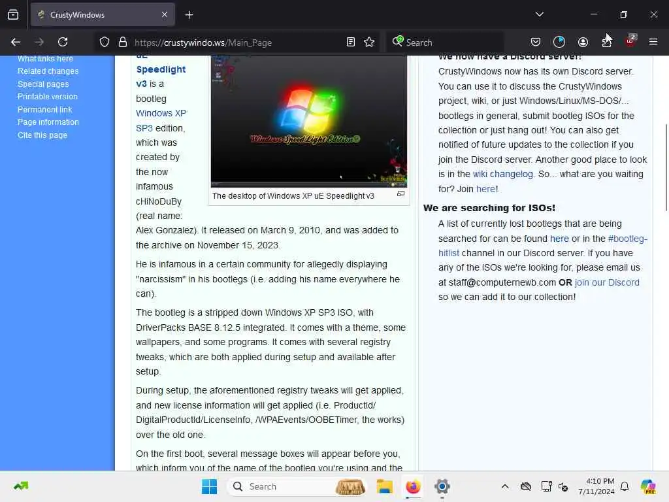Open Printable version link
This screenshot has width=669, height=502.
coord(47,97)
